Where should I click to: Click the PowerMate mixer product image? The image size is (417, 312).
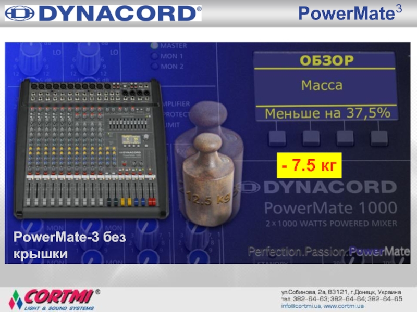pyautogui.click(x=91, y=149)
